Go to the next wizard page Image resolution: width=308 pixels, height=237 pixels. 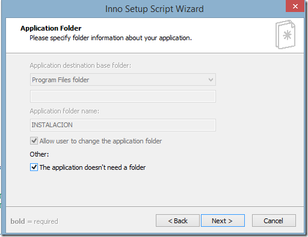[x=223, y=221]
